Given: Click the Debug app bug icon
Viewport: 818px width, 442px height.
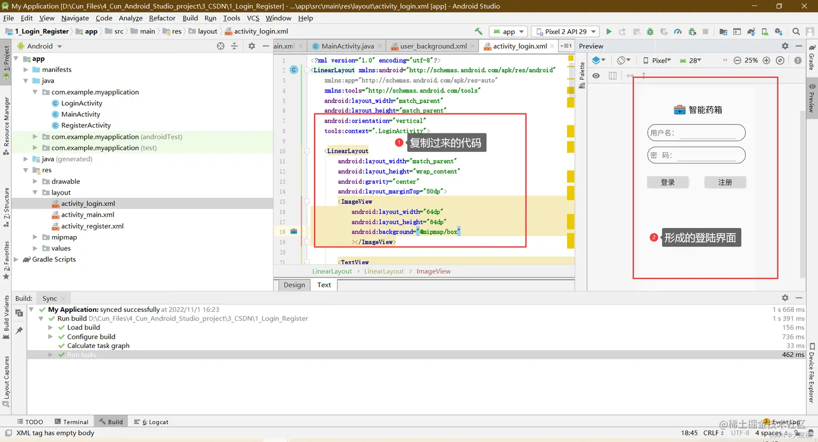Looking at the screenshot, I should 650,32.
